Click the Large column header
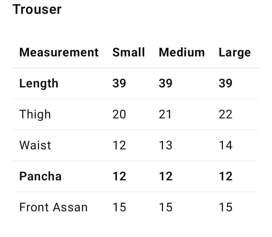Image resolution: width=272 pixels, height=237 pixels. pyautogui.click(x=234, y=53)
